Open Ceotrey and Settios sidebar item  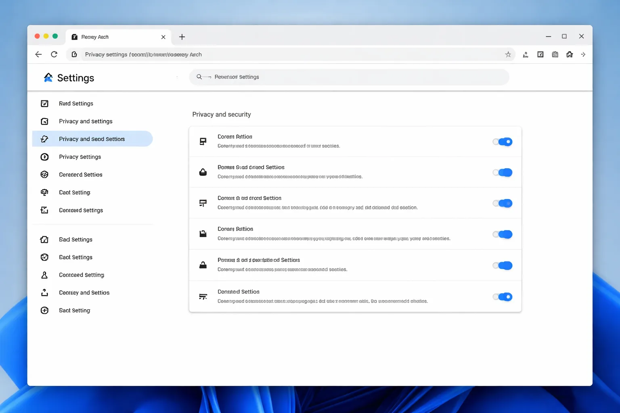[x=84, y=293]
